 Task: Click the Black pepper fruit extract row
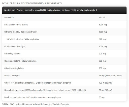(64, 97)
